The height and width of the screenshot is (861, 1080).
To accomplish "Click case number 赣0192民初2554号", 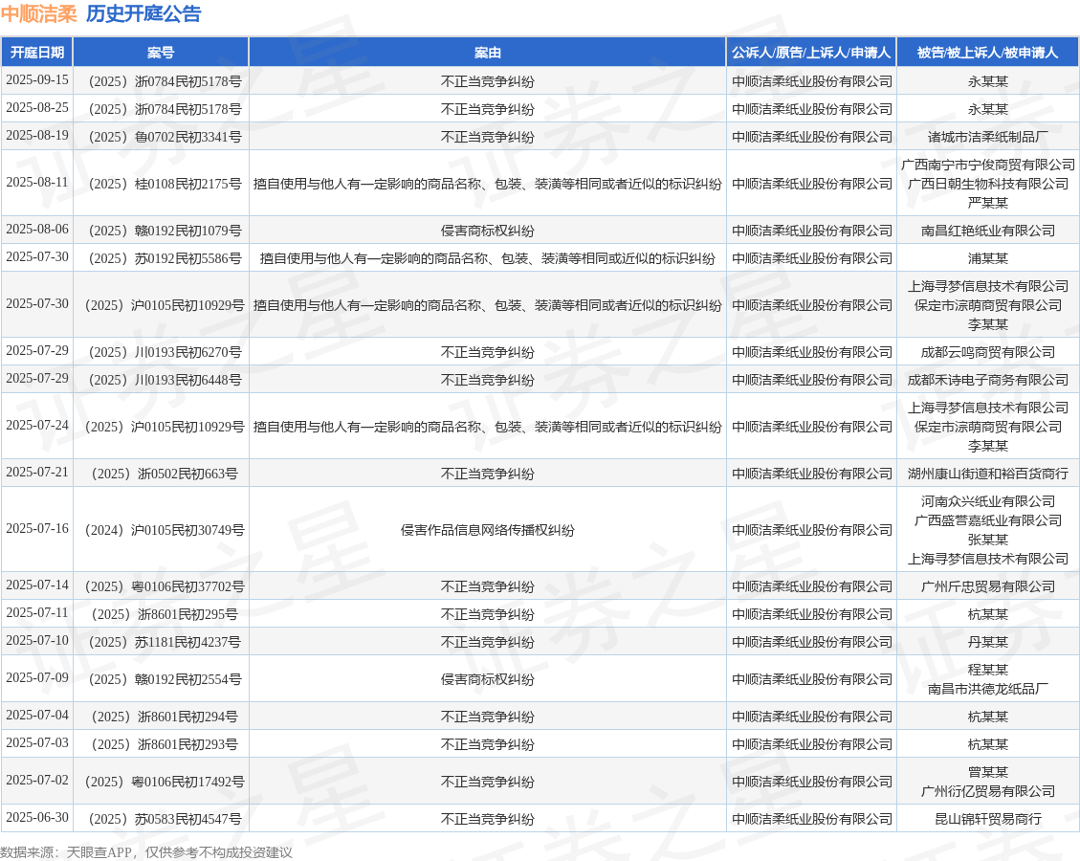I will (165, 680).
